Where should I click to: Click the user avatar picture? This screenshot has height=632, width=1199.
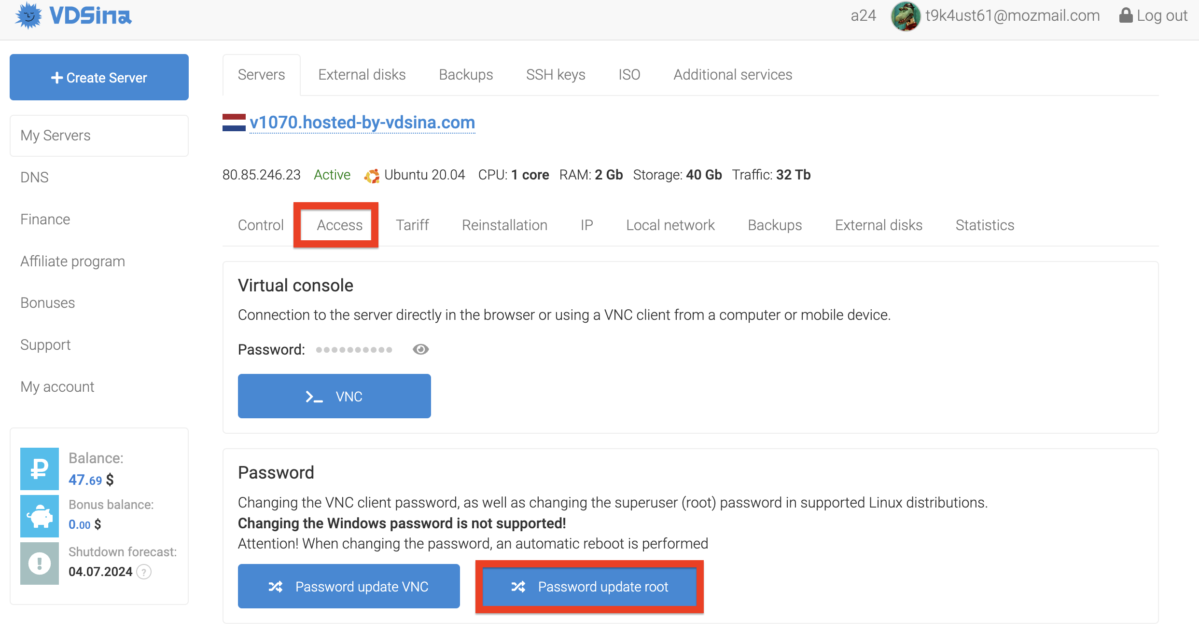[x=906, y=16]
